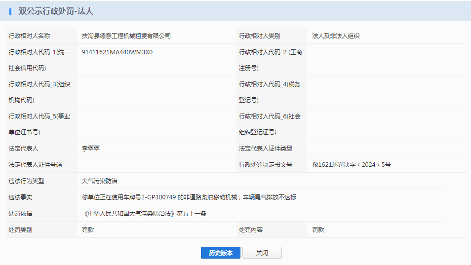Click the label 违法事实
Viewport: 471px width, 265px height.
click(20, 197)
